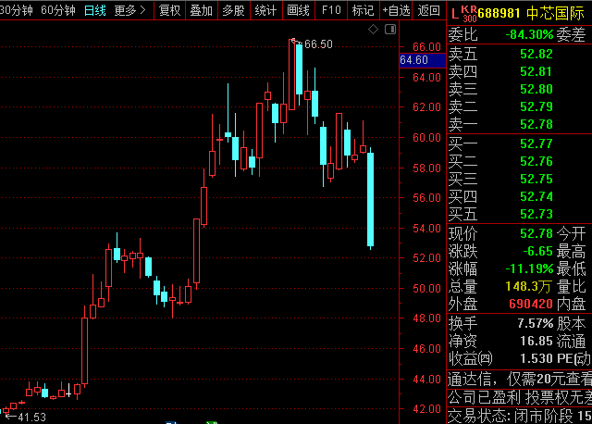Click the L marker before stock code
Screen dimensions: 592x424
pos(455,14)
